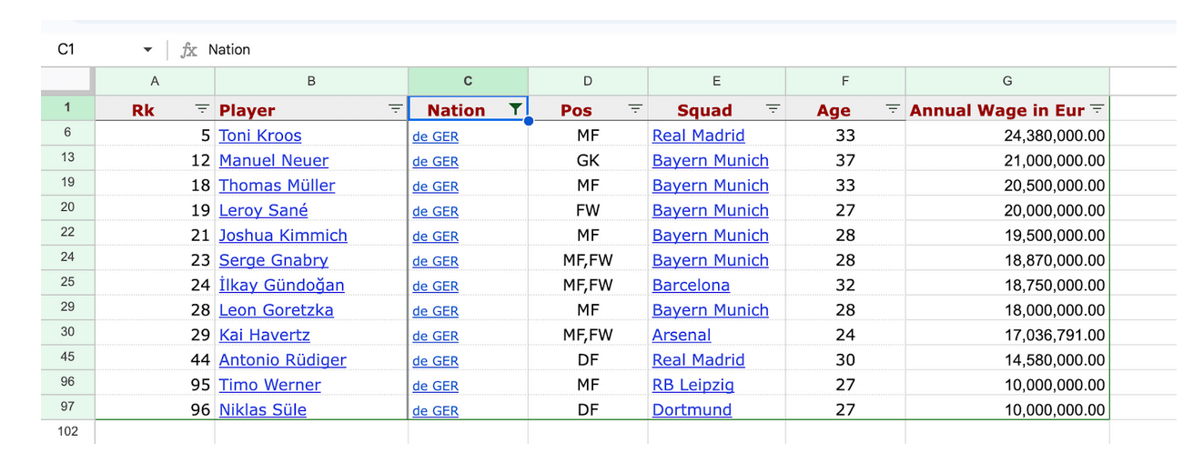
Task: Select column G header
Action: 1007,81
